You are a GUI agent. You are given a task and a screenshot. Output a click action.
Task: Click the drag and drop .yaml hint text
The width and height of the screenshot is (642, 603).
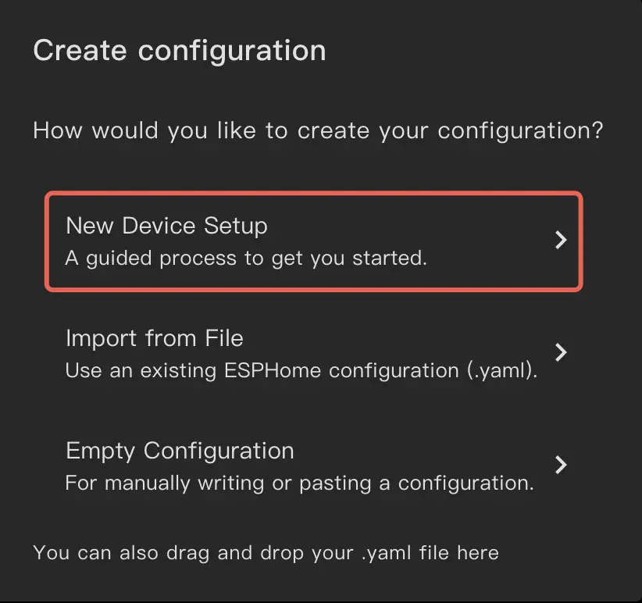[266, 553]
